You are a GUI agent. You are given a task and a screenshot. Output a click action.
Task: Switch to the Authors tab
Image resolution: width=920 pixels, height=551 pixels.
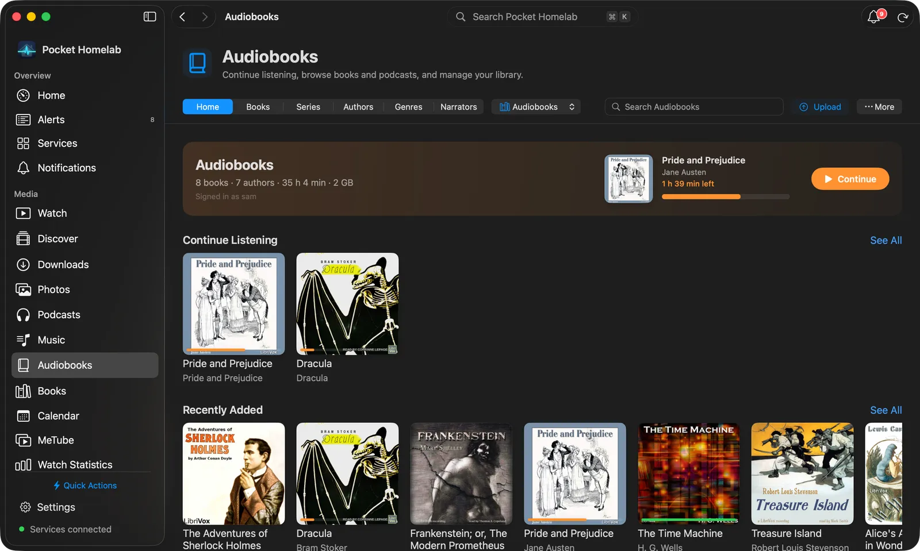pyautogui.click(x=358, y=107)
